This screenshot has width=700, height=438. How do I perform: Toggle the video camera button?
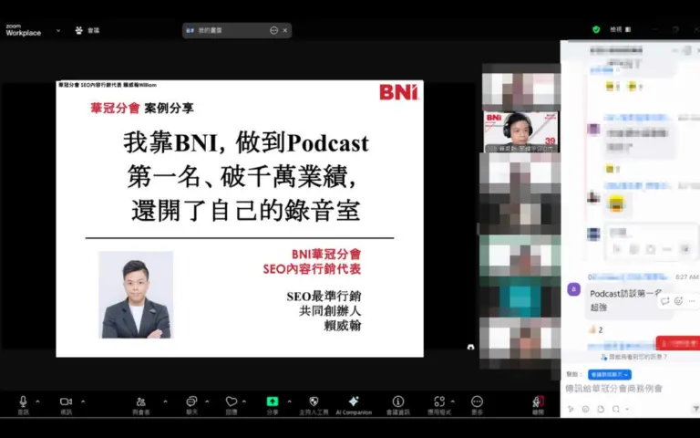(x=66, y=401)
